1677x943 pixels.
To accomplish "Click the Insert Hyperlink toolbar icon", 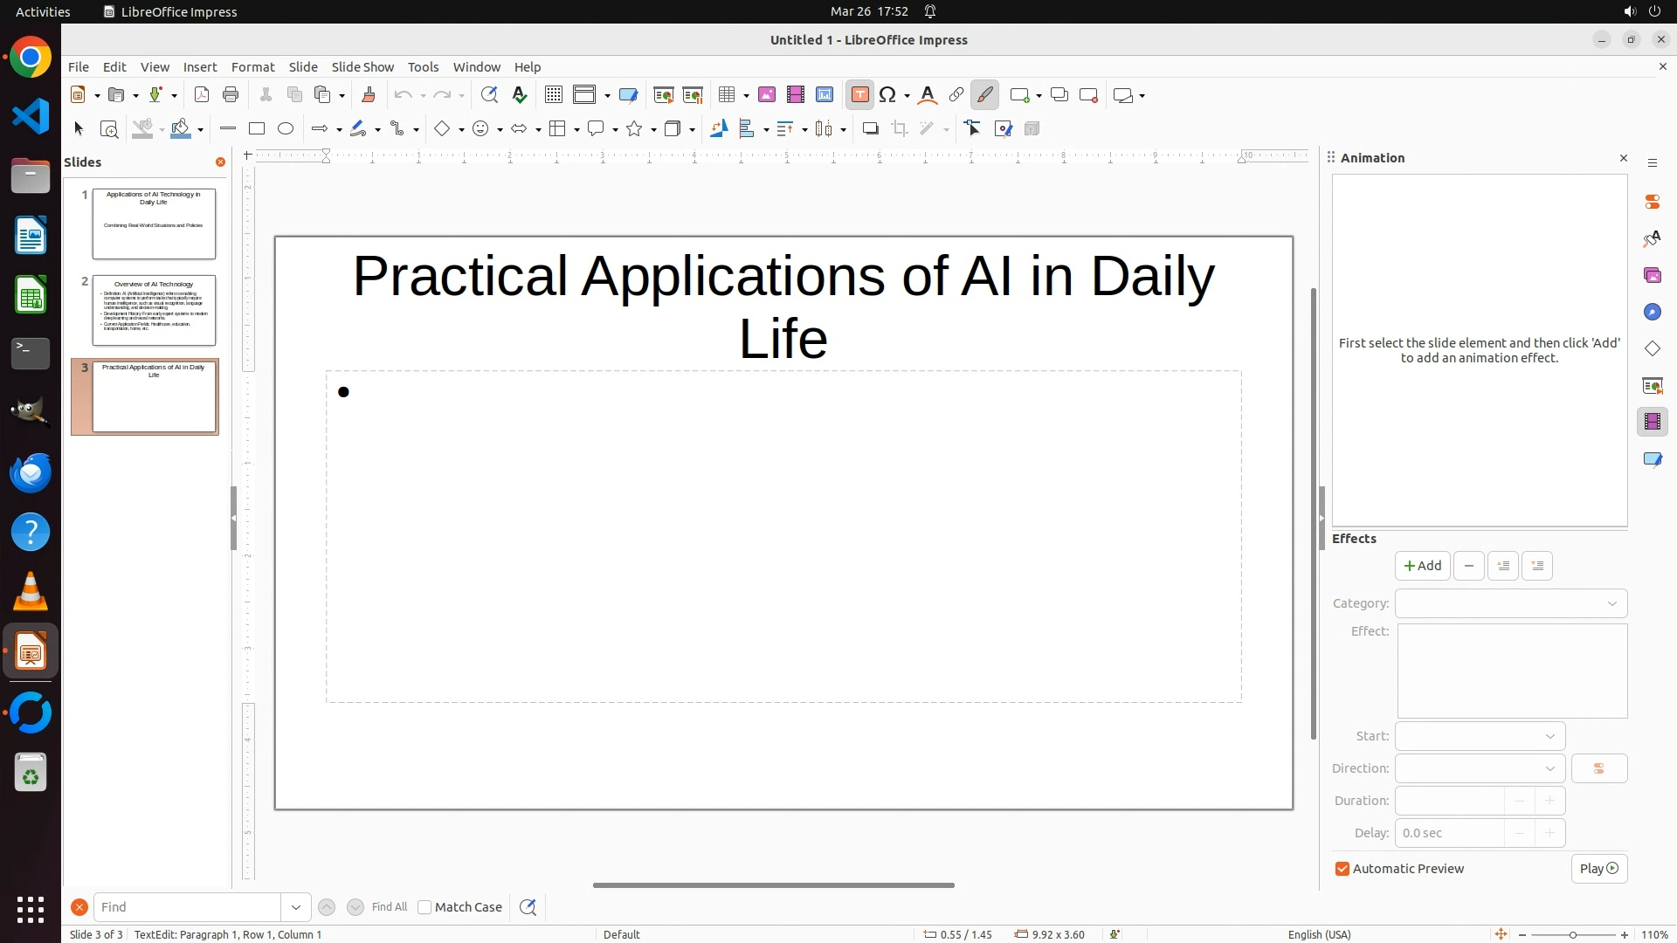I will [x=956, y=95].
